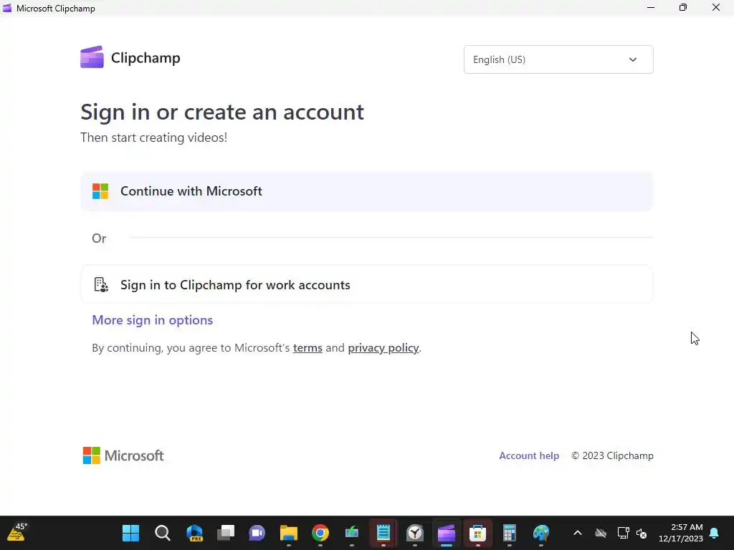
Task: Click the Clipchamp icon in the title bar
Action: pyautogui.click(x=7, y=8)
